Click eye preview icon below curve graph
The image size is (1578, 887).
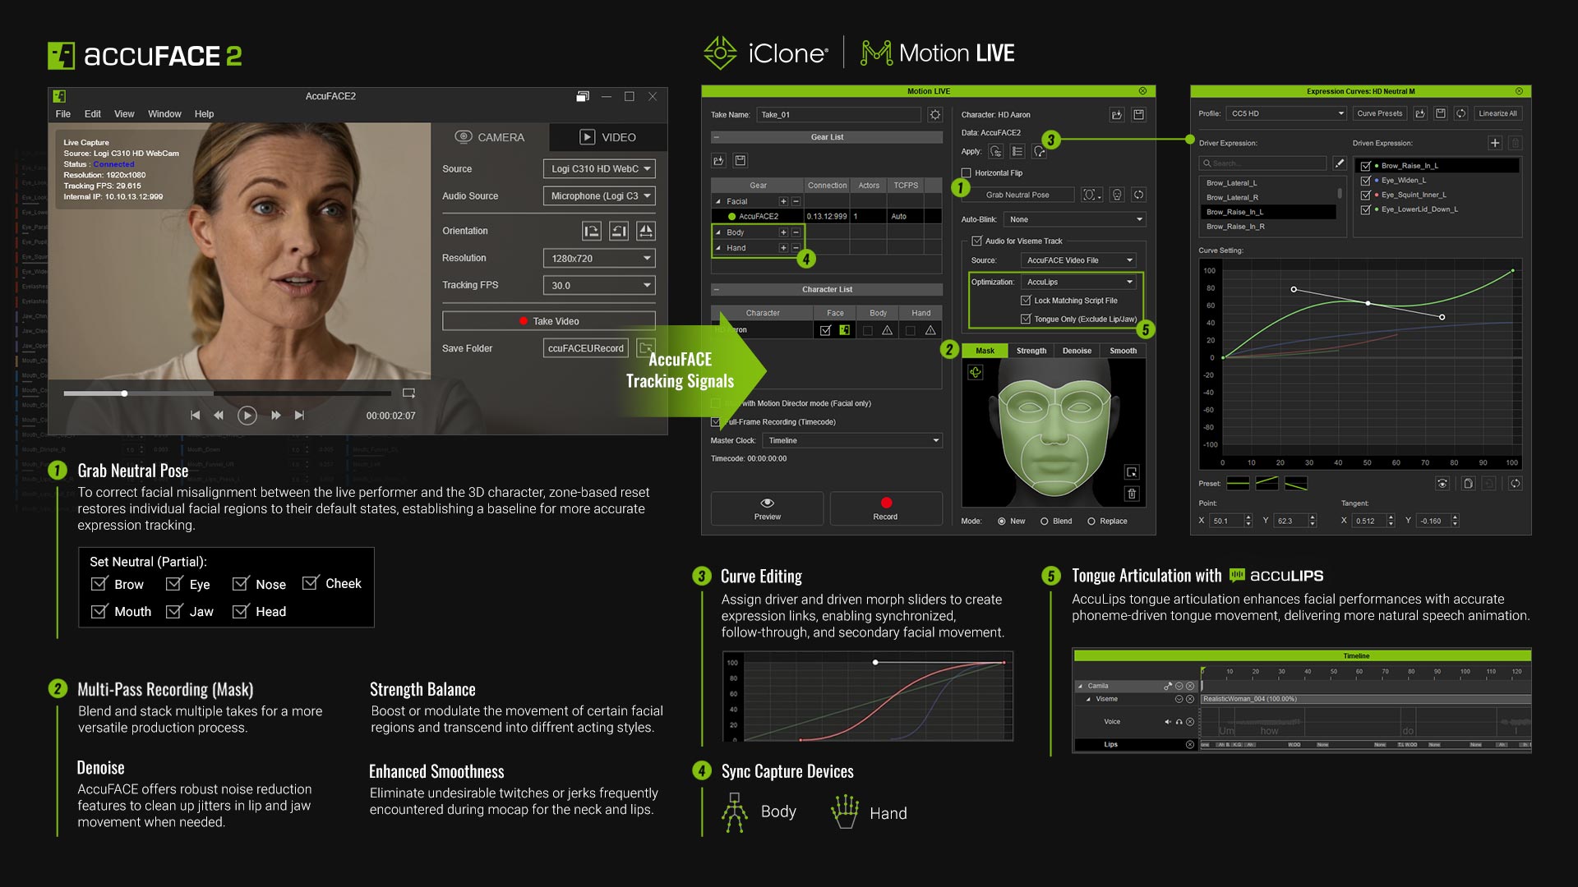coord(1442,484)
